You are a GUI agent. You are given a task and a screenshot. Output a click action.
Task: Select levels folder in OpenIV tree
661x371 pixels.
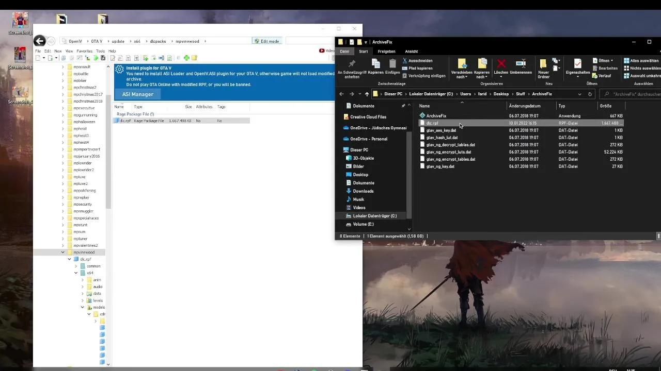click(98, 300)
